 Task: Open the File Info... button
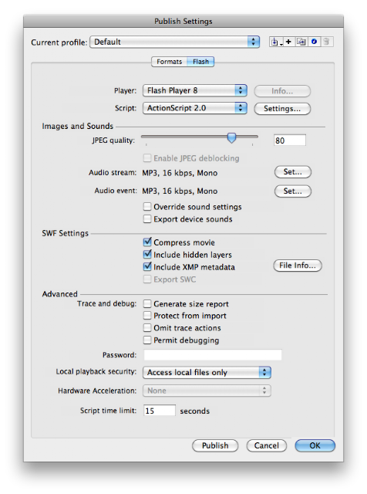coord(298,266)
